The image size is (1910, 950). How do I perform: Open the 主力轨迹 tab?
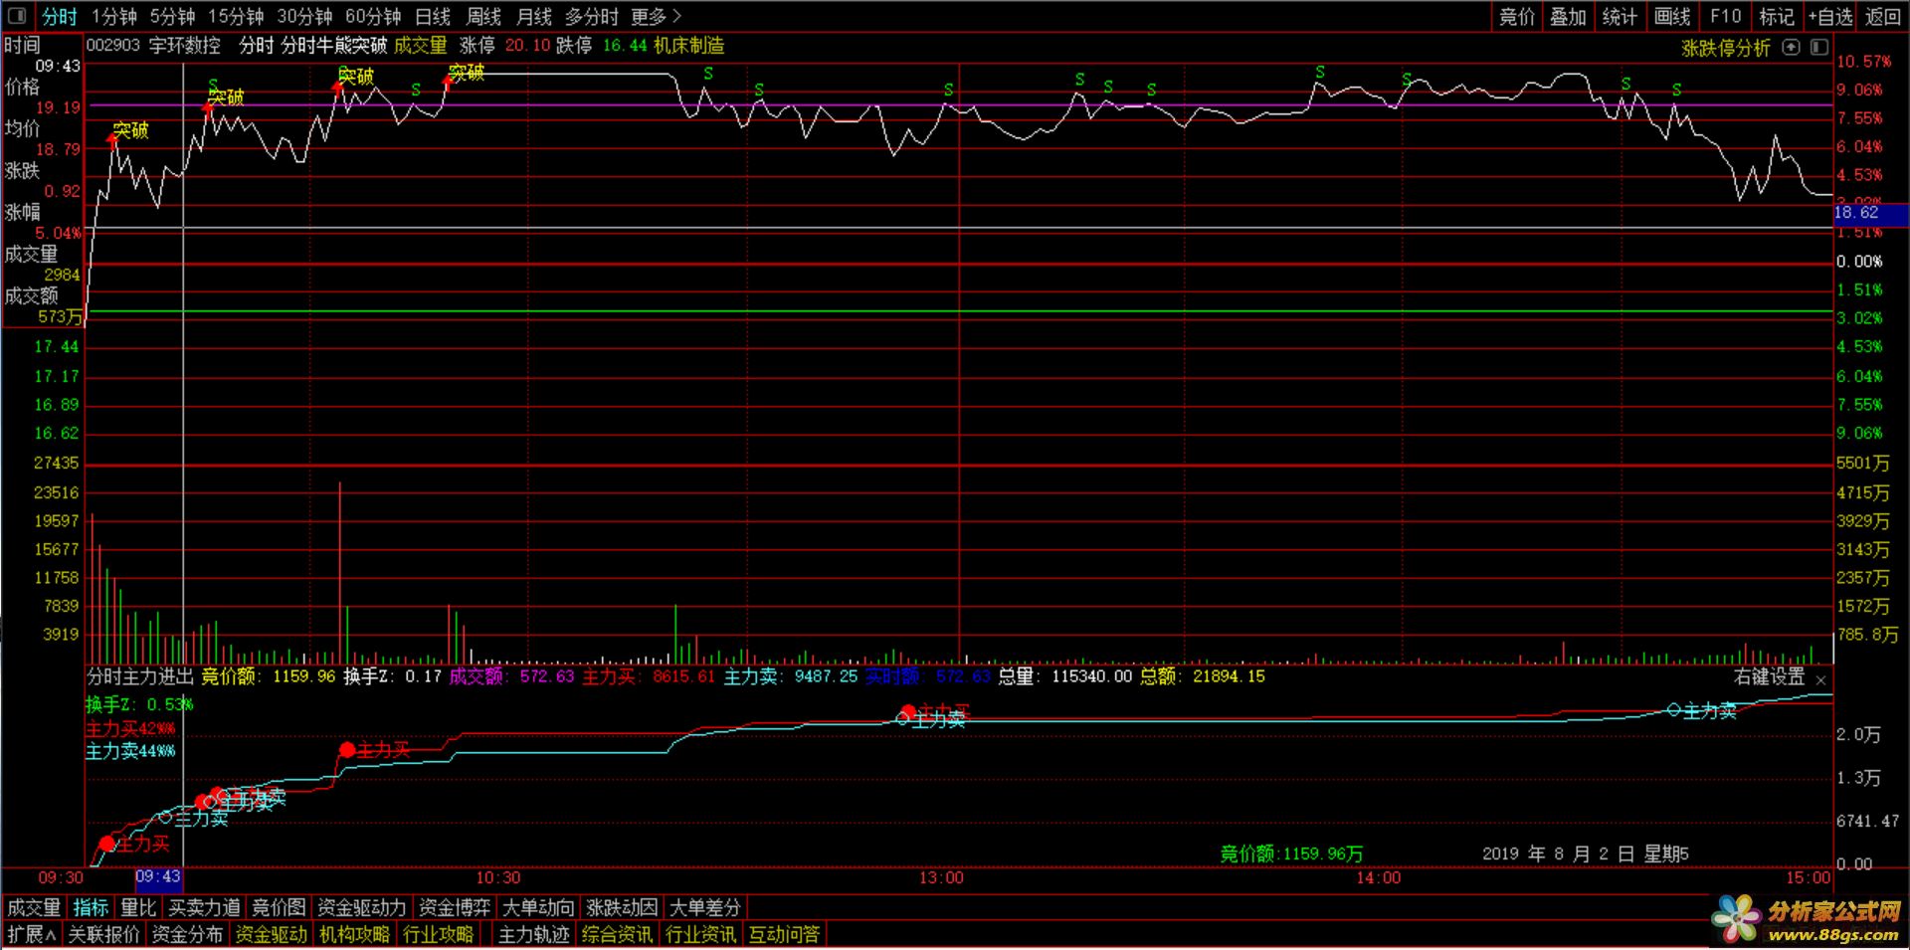coord(533,934)
